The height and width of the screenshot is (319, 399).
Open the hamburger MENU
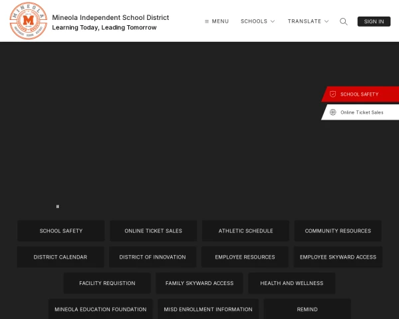click(216, 21)
